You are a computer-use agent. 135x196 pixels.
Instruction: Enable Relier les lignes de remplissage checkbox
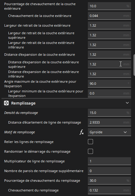tap(90, 142)
